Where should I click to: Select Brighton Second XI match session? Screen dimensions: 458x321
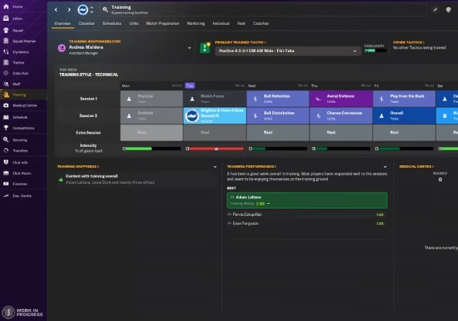click(215, 116)
